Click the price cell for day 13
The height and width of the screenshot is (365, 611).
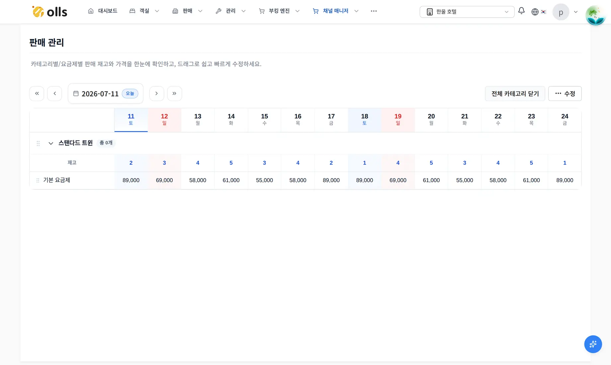coord(198,180)
